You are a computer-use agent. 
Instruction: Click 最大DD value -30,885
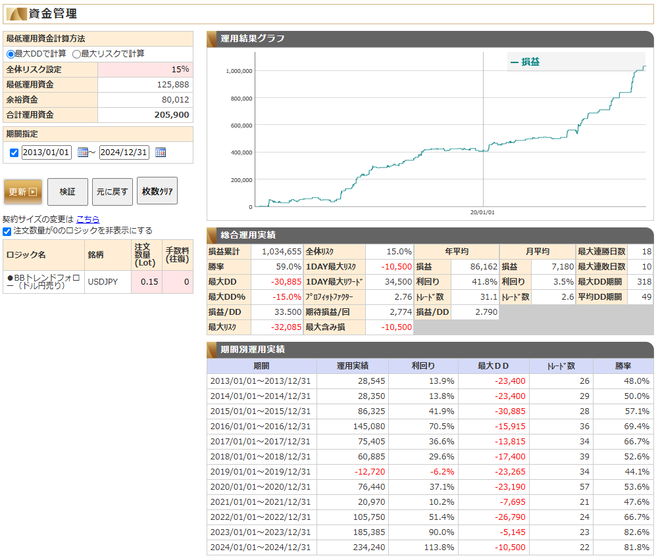coord(286,282)
